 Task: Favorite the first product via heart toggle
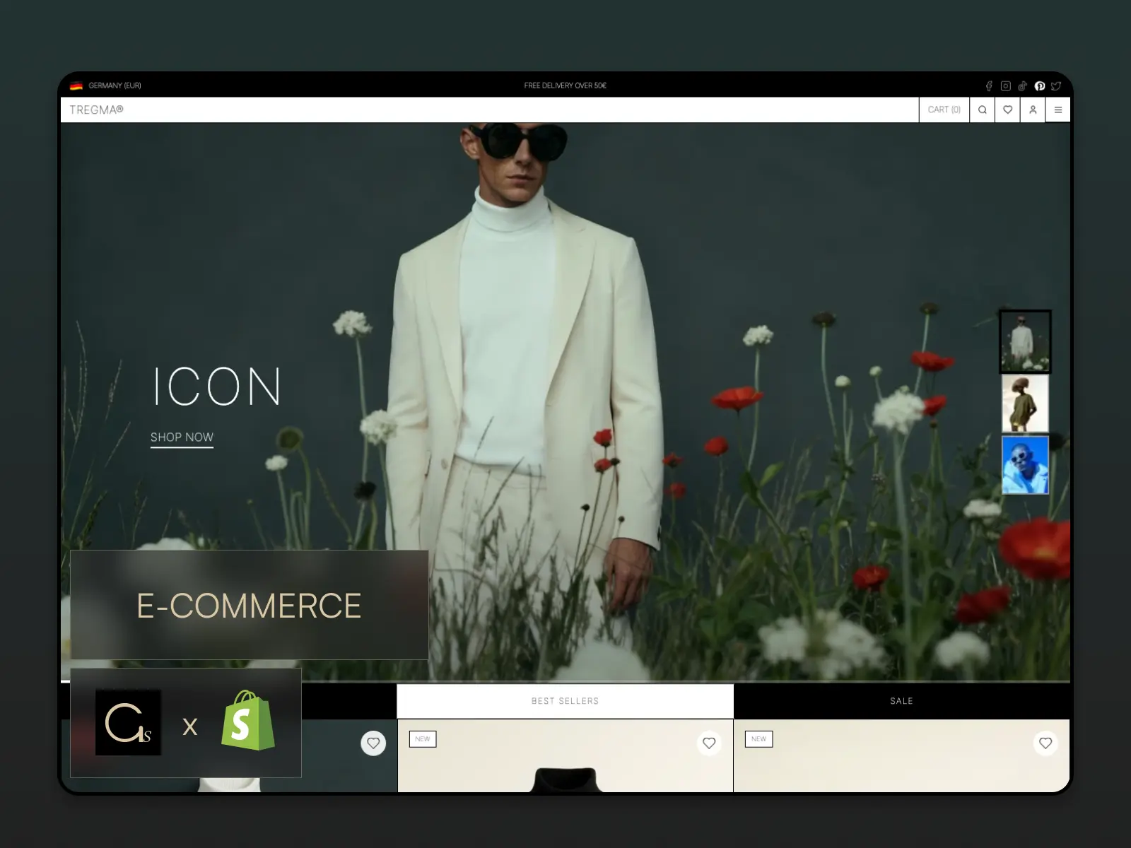pos(373,743)
